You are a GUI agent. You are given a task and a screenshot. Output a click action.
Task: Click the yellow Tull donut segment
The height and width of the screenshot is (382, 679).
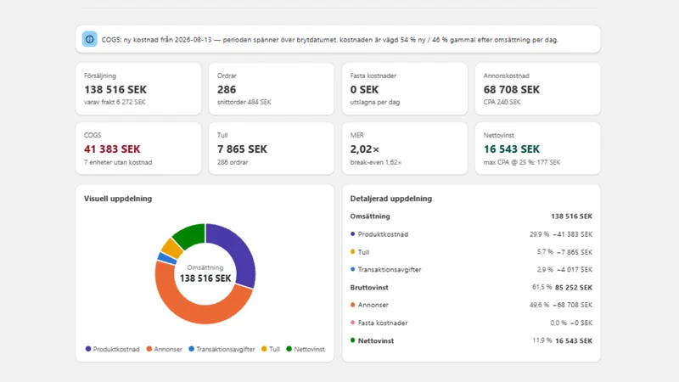tap(172, 248)
